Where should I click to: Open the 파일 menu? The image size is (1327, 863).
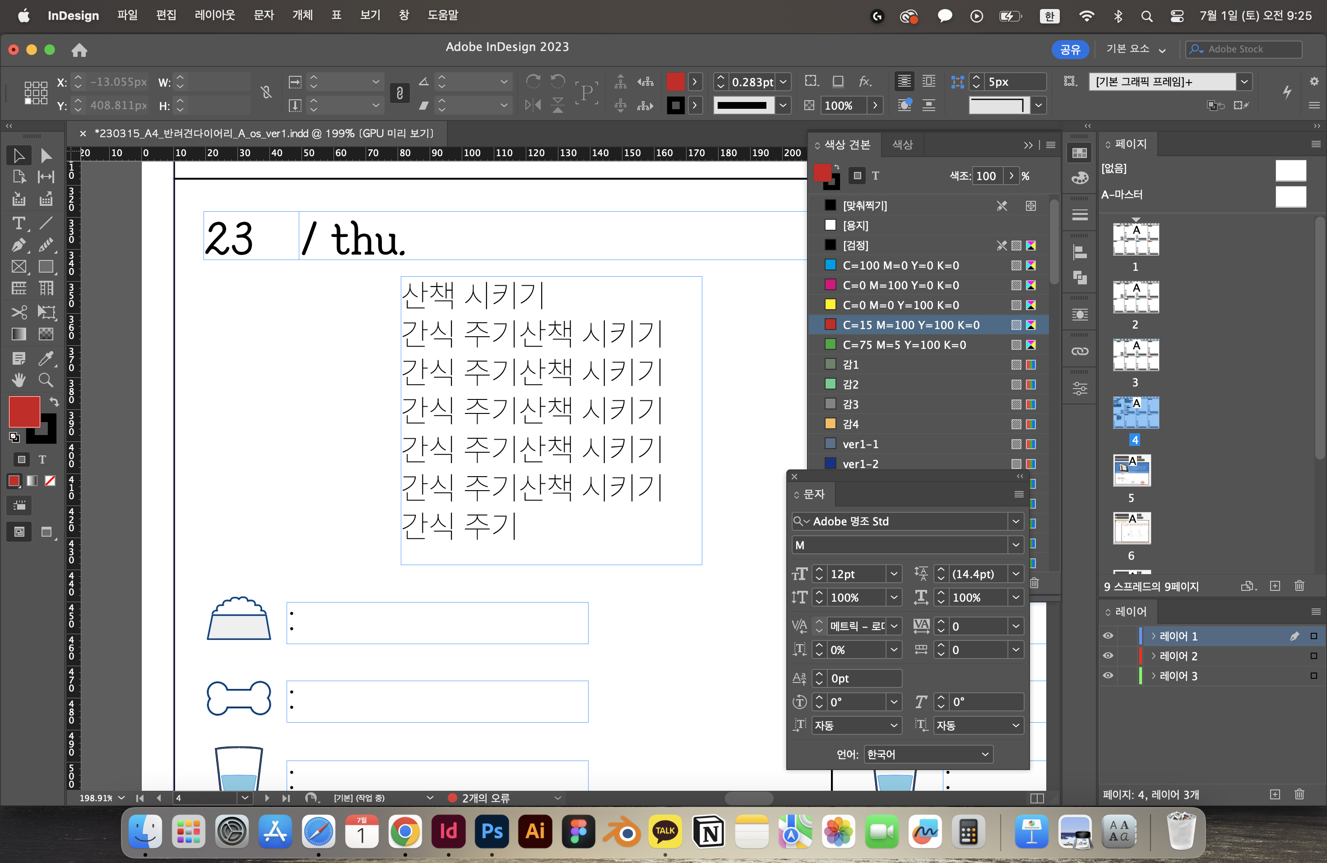pyautogui.click(x=128, y=16)
